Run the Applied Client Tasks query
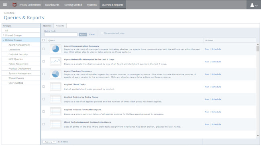This screenshot has width=261, height=146. coord(207,87)
